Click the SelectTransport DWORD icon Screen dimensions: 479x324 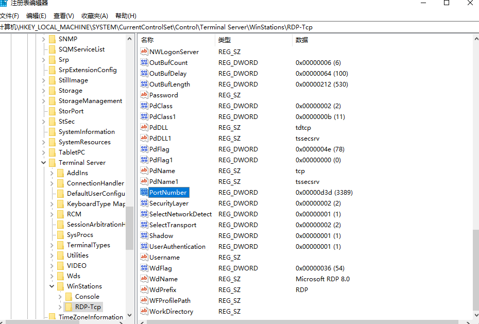144,225
